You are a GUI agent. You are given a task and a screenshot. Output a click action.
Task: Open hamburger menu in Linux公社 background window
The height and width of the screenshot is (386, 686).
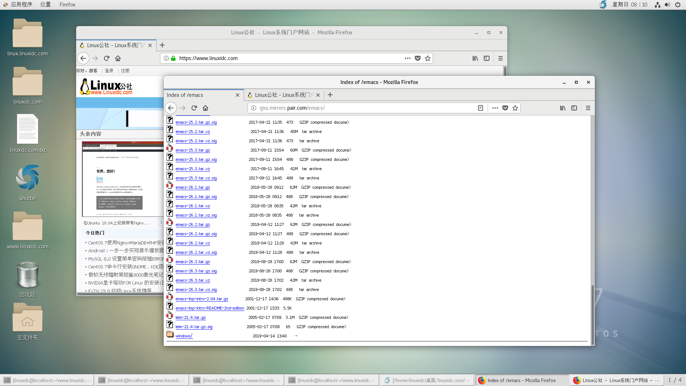(500, 58)
